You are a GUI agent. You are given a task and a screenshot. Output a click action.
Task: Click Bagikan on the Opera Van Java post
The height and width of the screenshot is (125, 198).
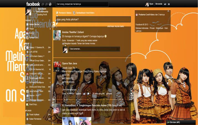(78, 94)
